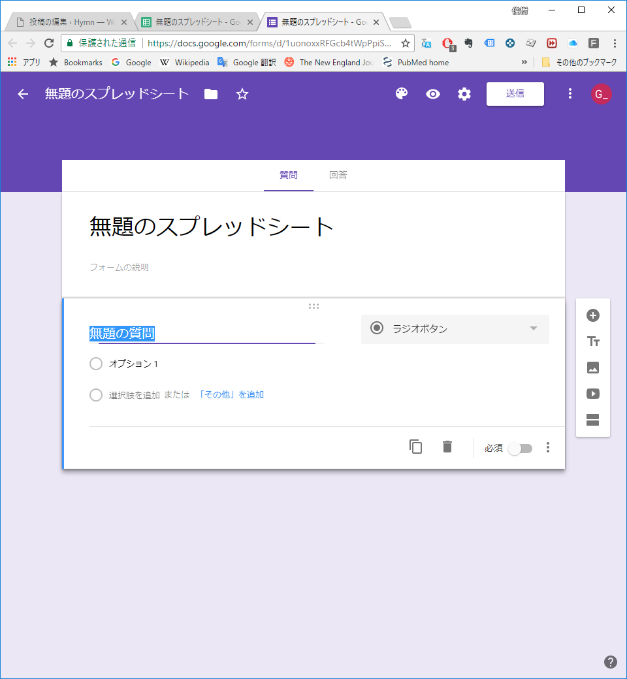Add a section from the side toolbar
This screenshot has width=627, height=679.
593,420
